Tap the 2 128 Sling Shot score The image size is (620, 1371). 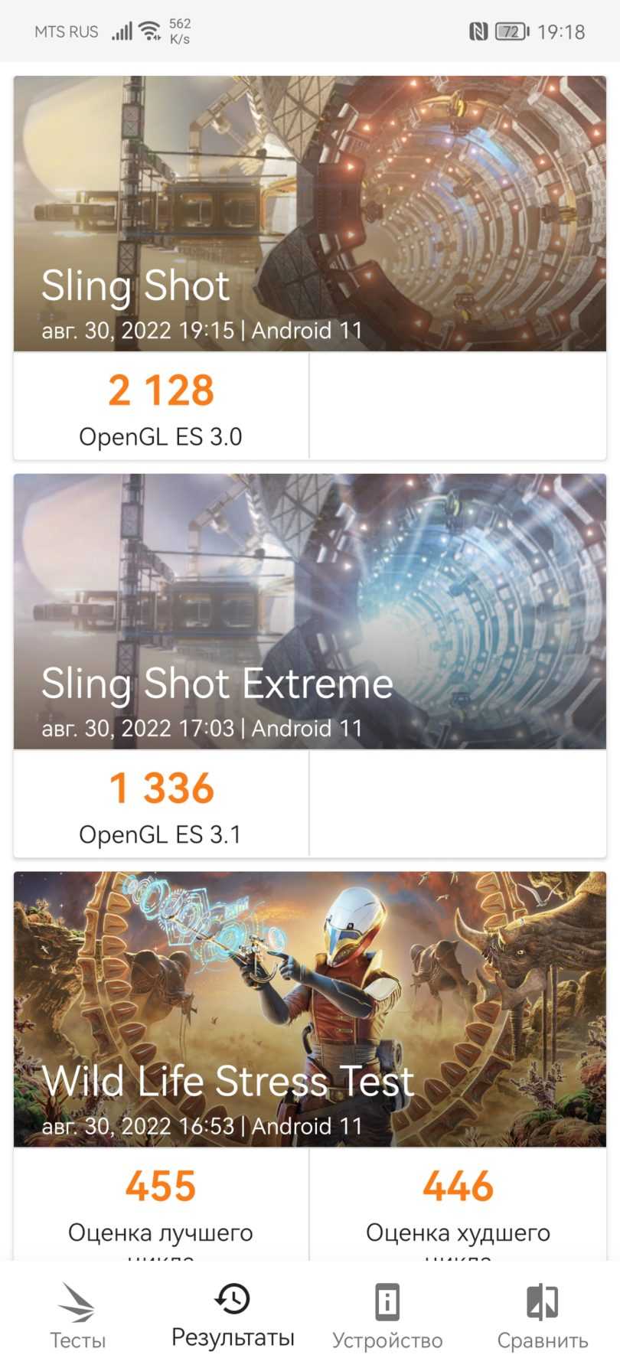coord(161,390)
